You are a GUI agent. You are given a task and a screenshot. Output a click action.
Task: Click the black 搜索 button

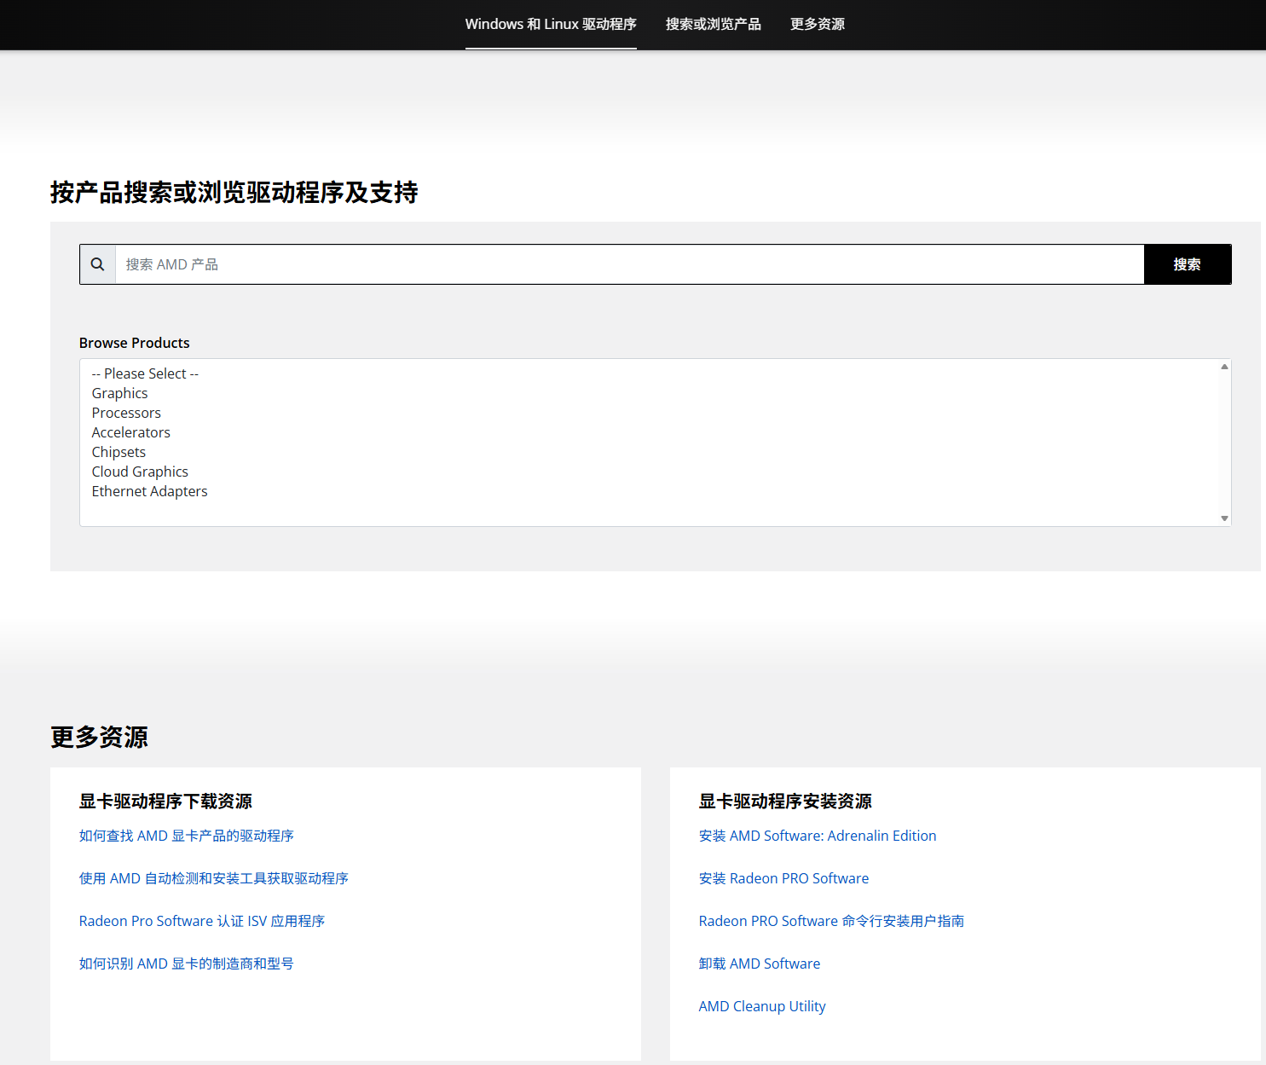(1187, 264)
